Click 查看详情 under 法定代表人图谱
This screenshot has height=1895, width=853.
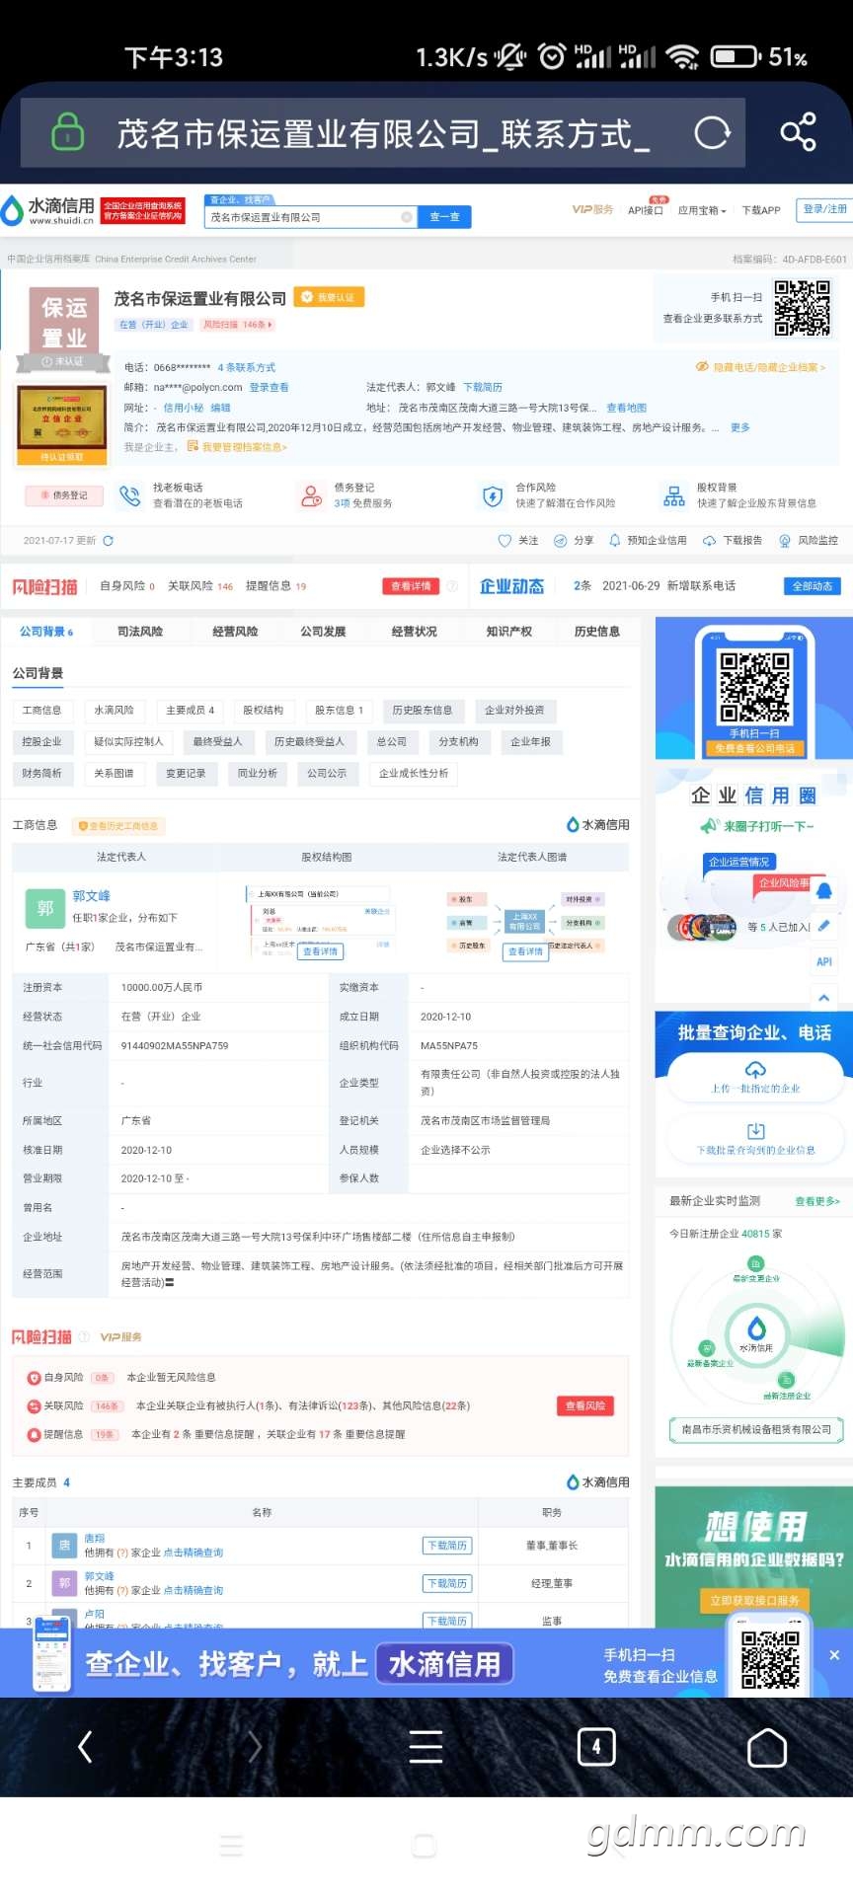pyautogui.click(x=525, y=951)
